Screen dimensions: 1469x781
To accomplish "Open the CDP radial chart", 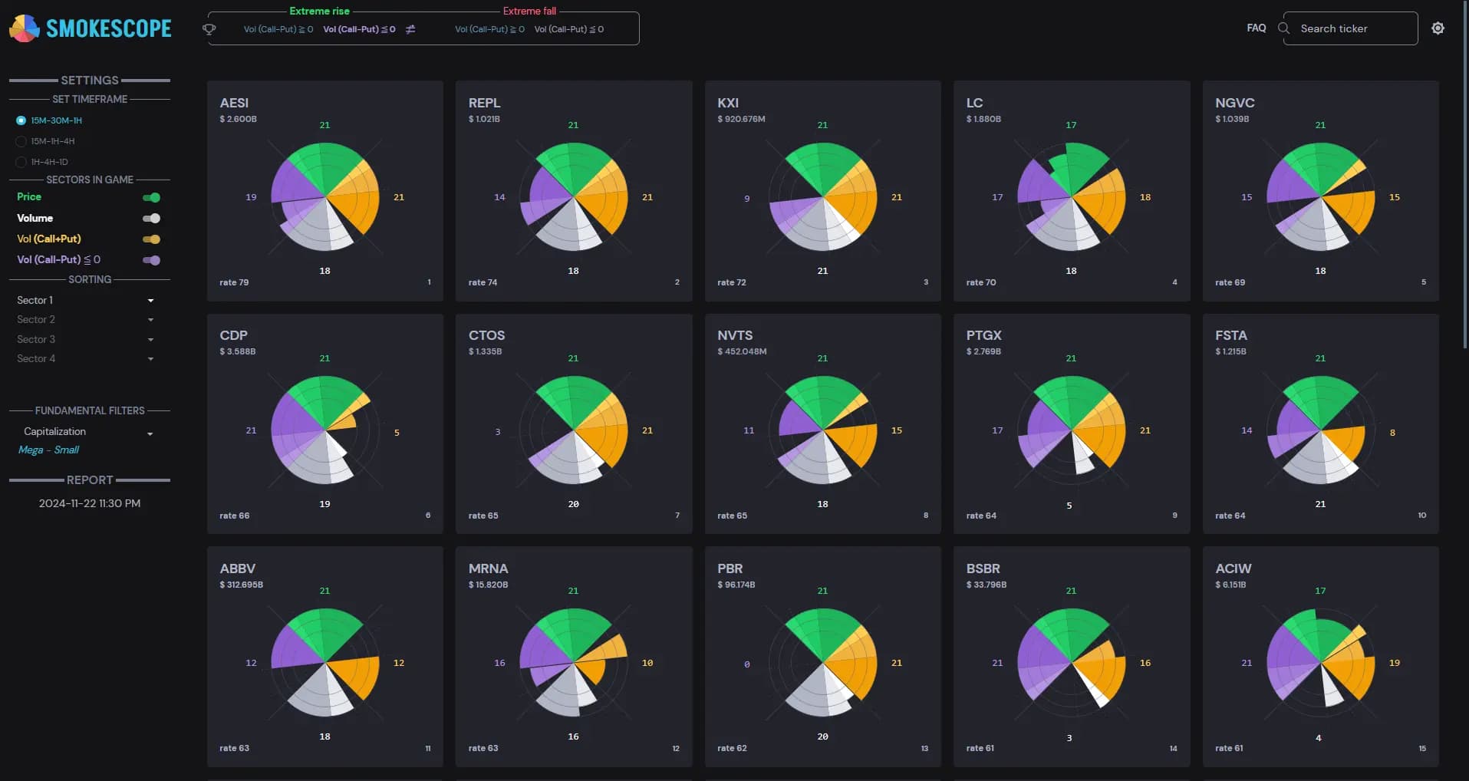I will tap(325, 430).
